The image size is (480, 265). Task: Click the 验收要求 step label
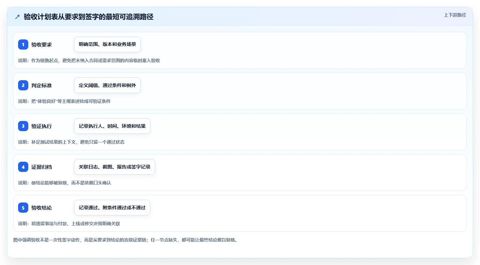pyautogui.click(x=42, y=45)
